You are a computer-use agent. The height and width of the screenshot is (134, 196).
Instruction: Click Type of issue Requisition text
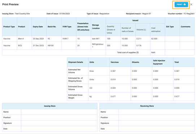(x=98, y=14)
